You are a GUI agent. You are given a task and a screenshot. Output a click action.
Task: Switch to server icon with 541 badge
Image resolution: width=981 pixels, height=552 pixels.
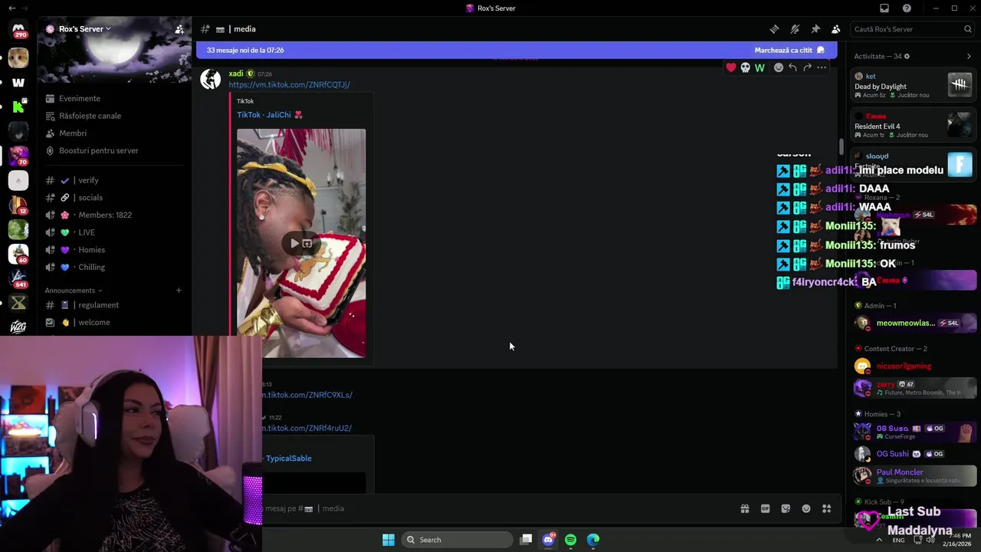18,278
